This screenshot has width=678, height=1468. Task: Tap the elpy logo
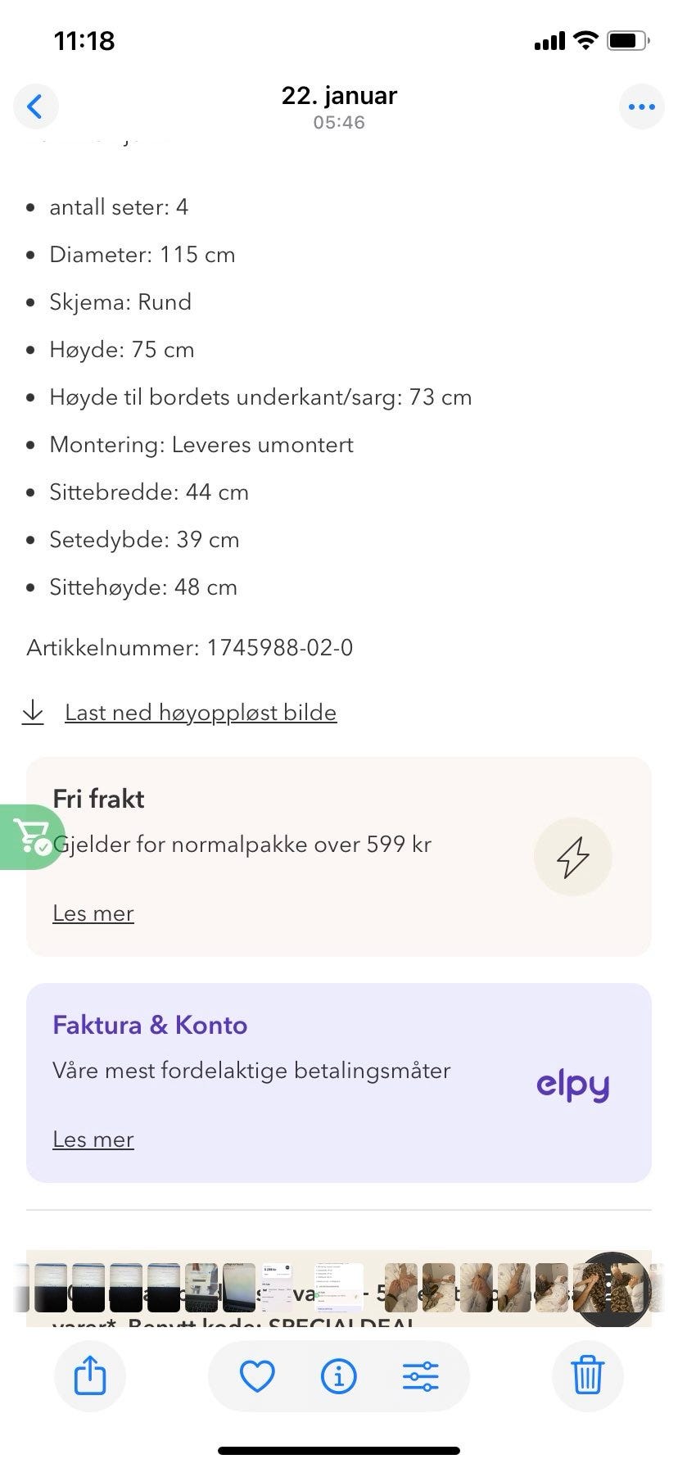572,1085
